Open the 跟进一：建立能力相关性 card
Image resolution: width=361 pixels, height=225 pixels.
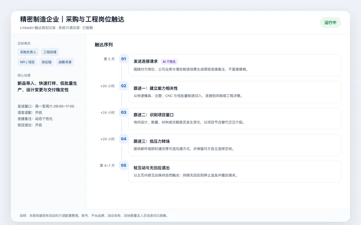point(235,92)
